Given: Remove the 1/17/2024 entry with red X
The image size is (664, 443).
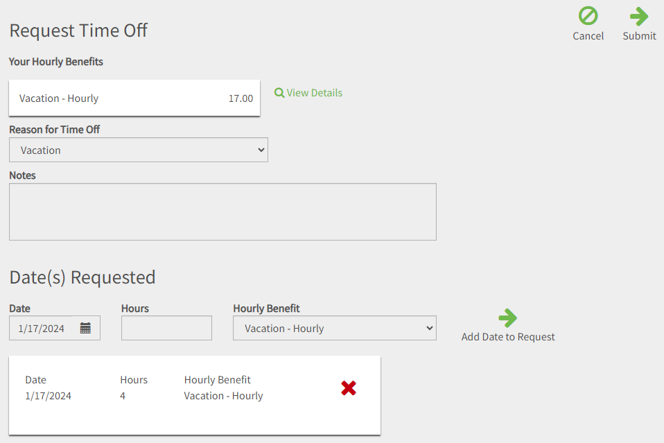Looking at the screenshot, I should (349, 388).
